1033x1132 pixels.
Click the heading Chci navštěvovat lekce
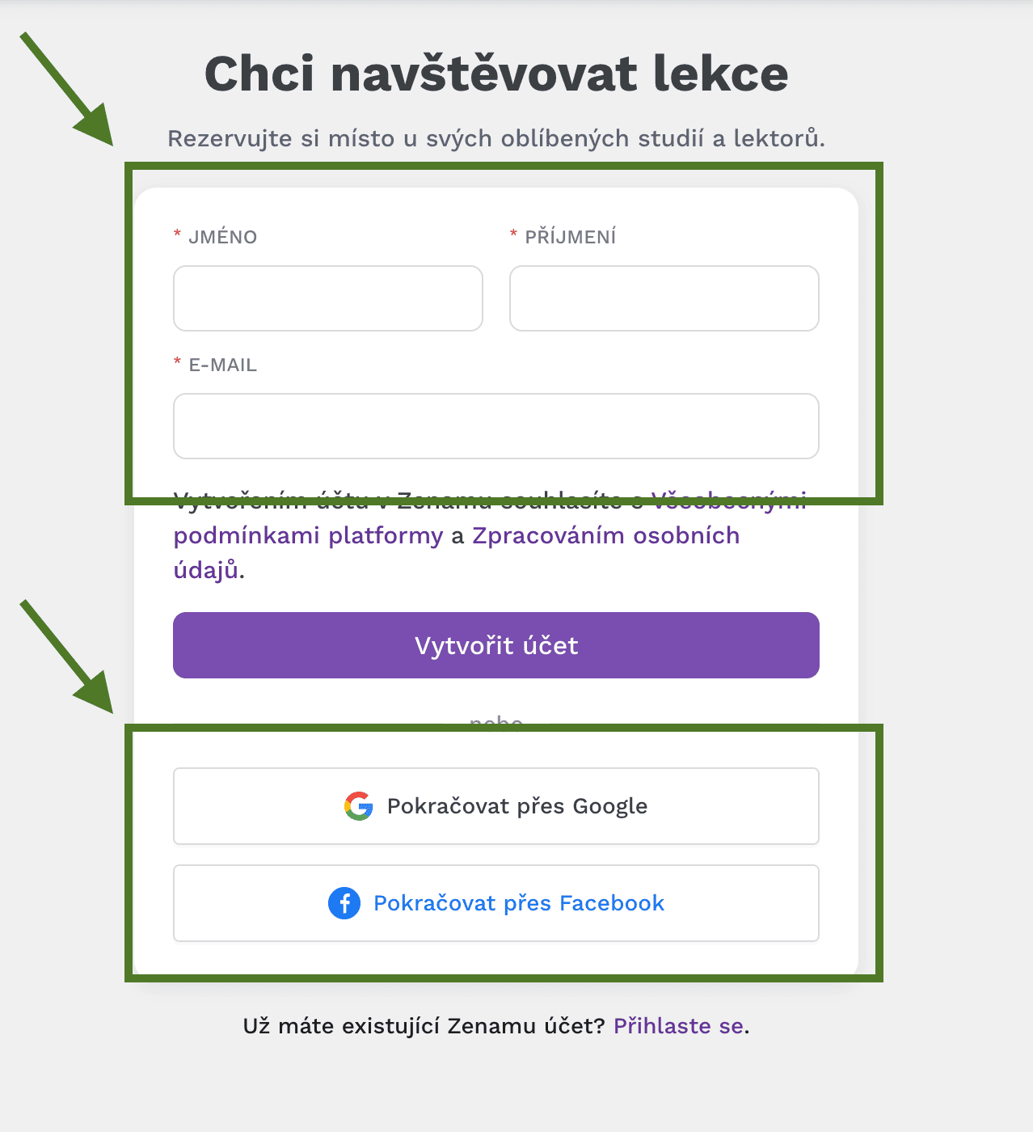[496, 74]
